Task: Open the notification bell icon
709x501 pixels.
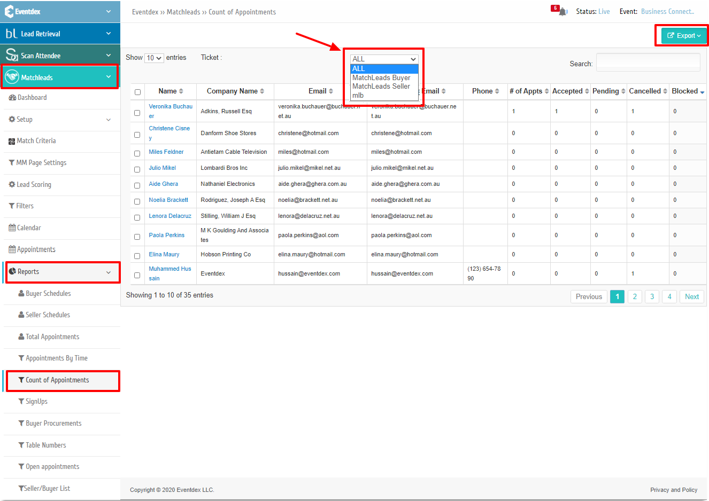Action: [562, 12]
